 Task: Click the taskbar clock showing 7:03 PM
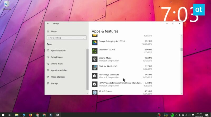tap(199, 115)
